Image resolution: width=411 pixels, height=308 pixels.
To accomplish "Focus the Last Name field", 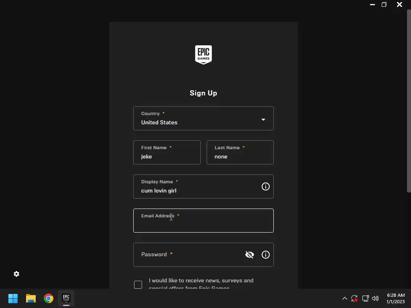I will (x=240, y=152).
